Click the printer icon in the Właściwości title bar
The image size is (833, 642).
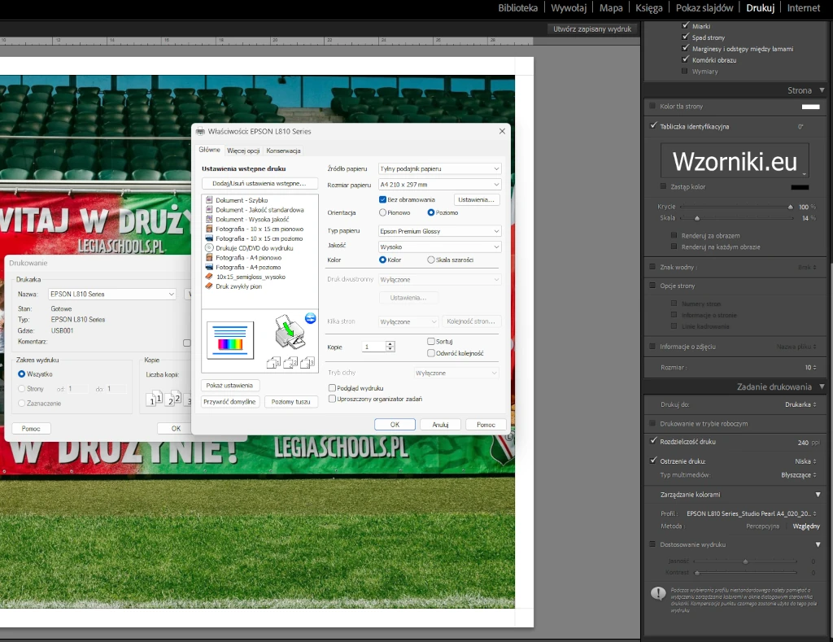click(x=200, y=131)
